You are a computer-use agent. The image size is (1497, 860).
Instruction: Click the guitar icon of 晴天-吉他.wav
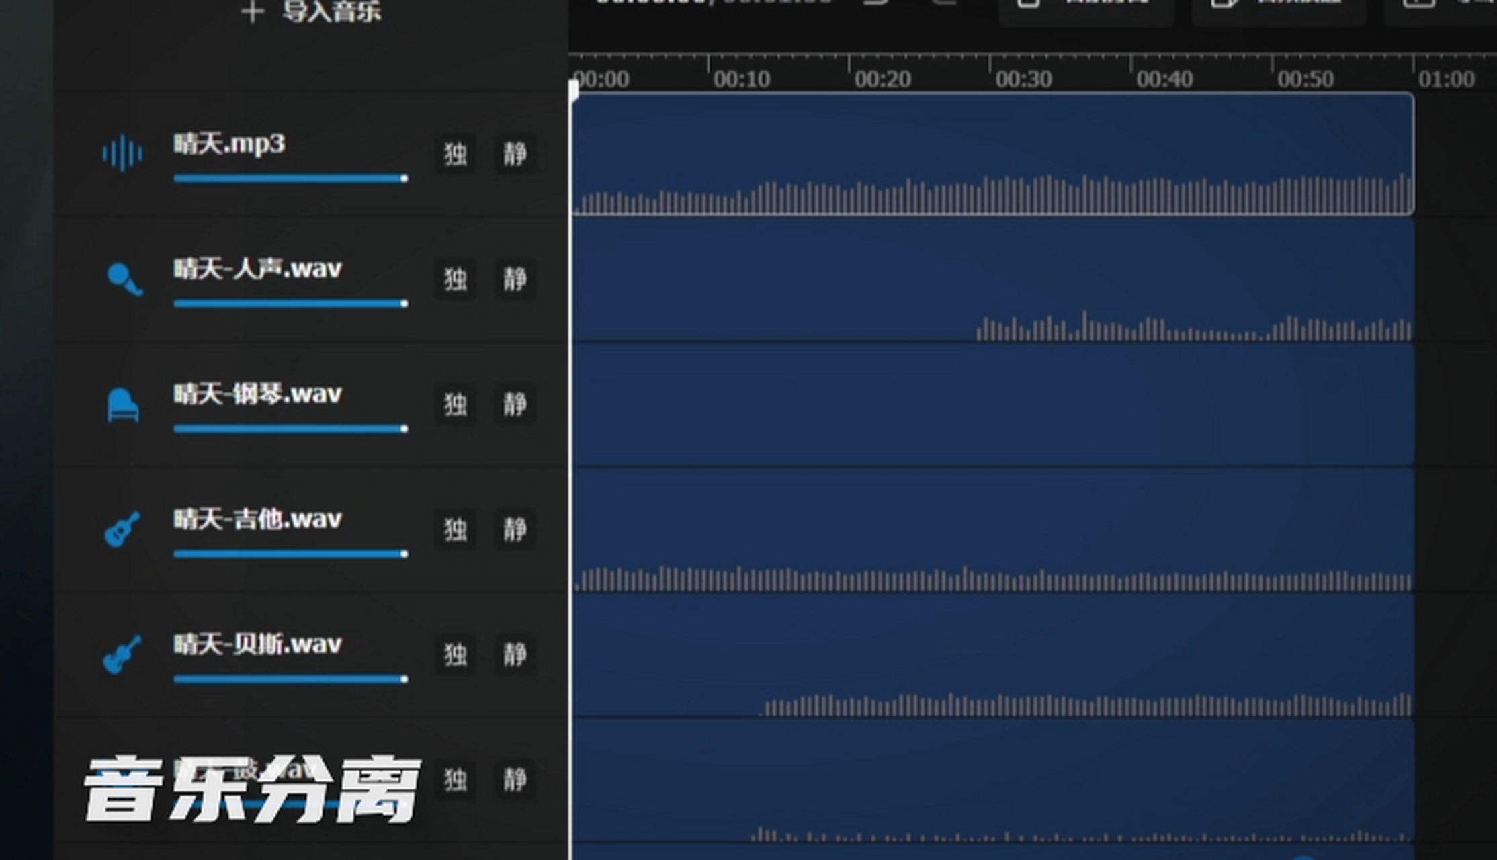click(122, 529)
